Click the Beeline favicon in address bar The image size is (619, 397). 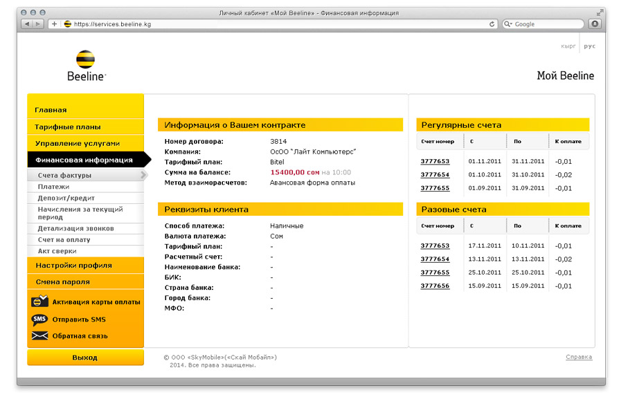[x=67, y=24]
